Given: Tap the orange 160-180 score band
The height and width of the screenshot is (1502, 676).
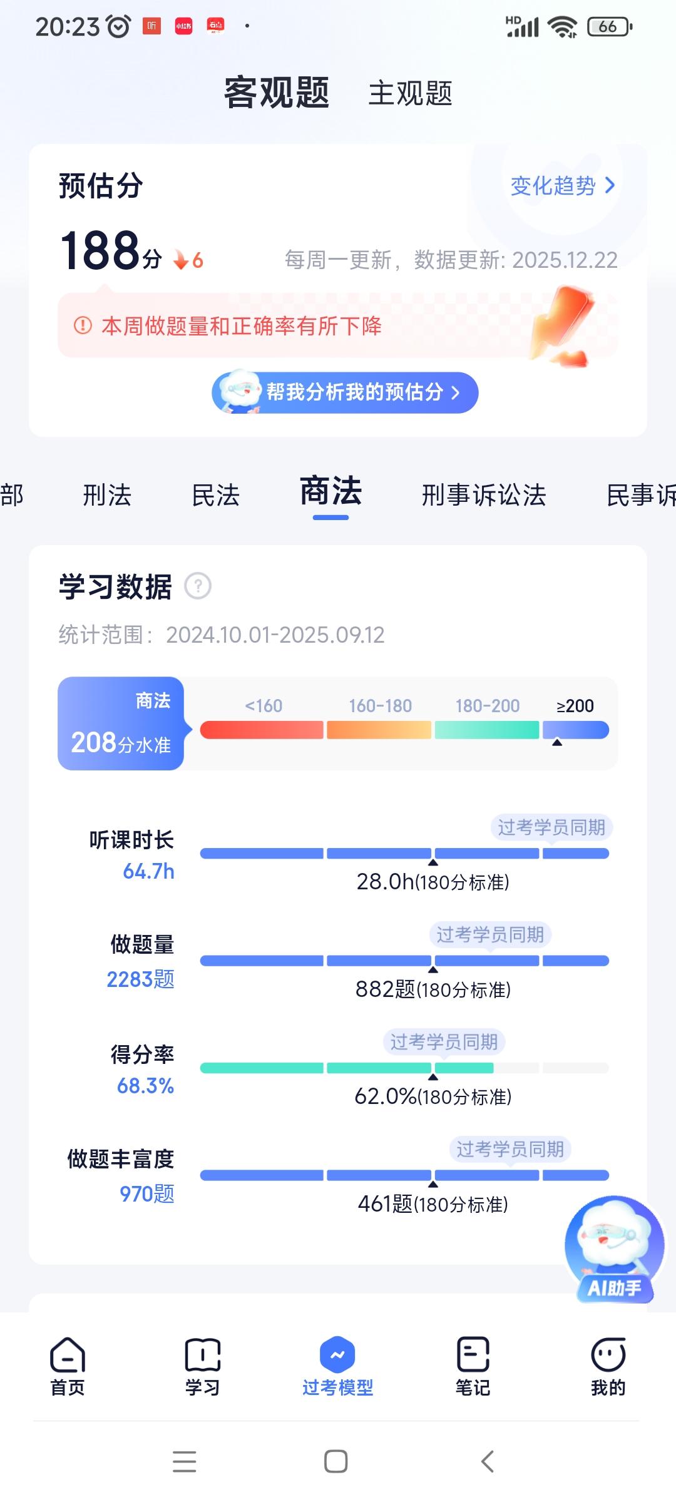Looking at the screenshot, I should tap(379, 730).
